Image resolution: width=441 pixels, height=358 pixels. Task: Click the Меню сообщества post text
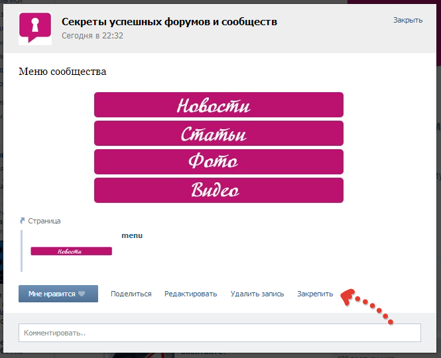pyautogui.click(x=62, y=72)
